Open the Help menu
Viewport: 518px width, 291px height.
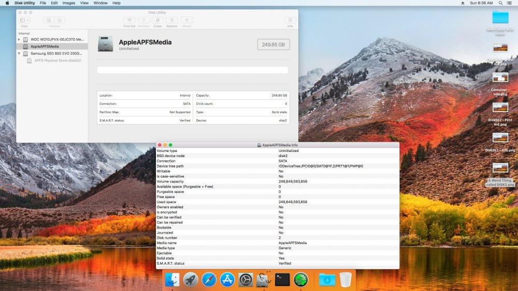point(116,3)
